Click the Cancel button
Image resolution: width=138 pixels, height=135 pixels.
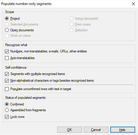pos(96,130)
